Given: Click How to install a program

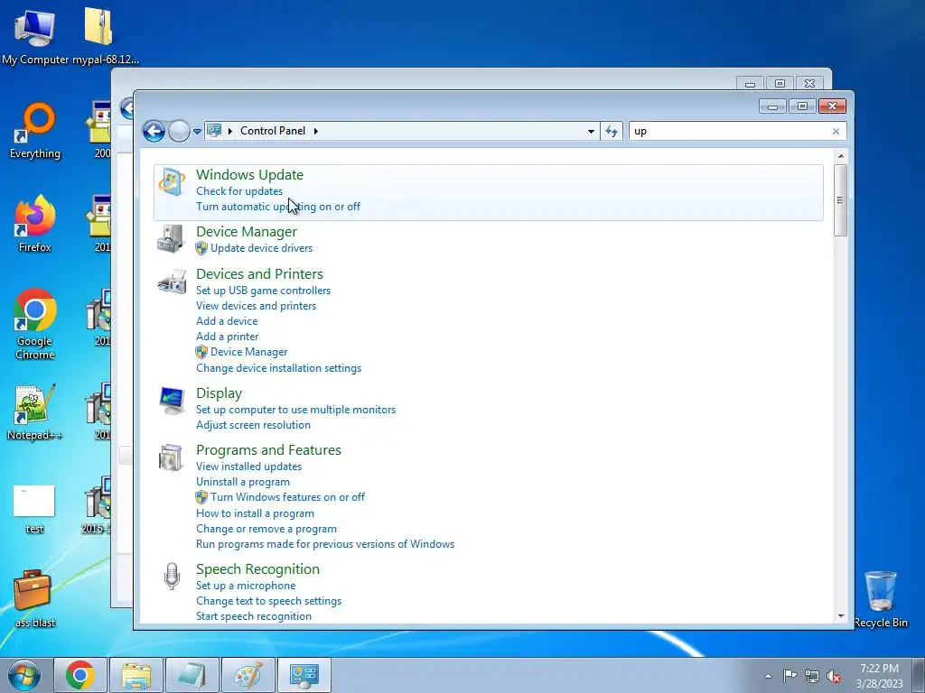Looking at the screenshot, I should pyautogui.click(x=255, y=513).
